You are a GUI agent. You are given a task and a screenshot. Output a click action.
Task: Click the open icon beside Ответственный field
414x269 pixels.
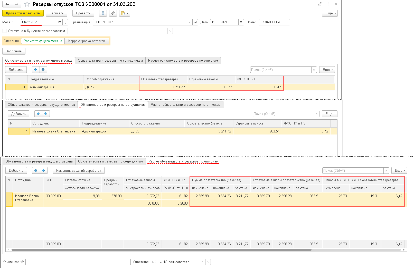pyautogui.click(x=208, y=262)
